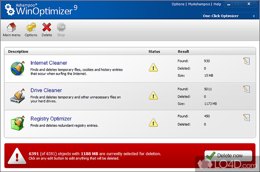Click the Delete now button
The image size is (260, 172).
click(228, 156)
